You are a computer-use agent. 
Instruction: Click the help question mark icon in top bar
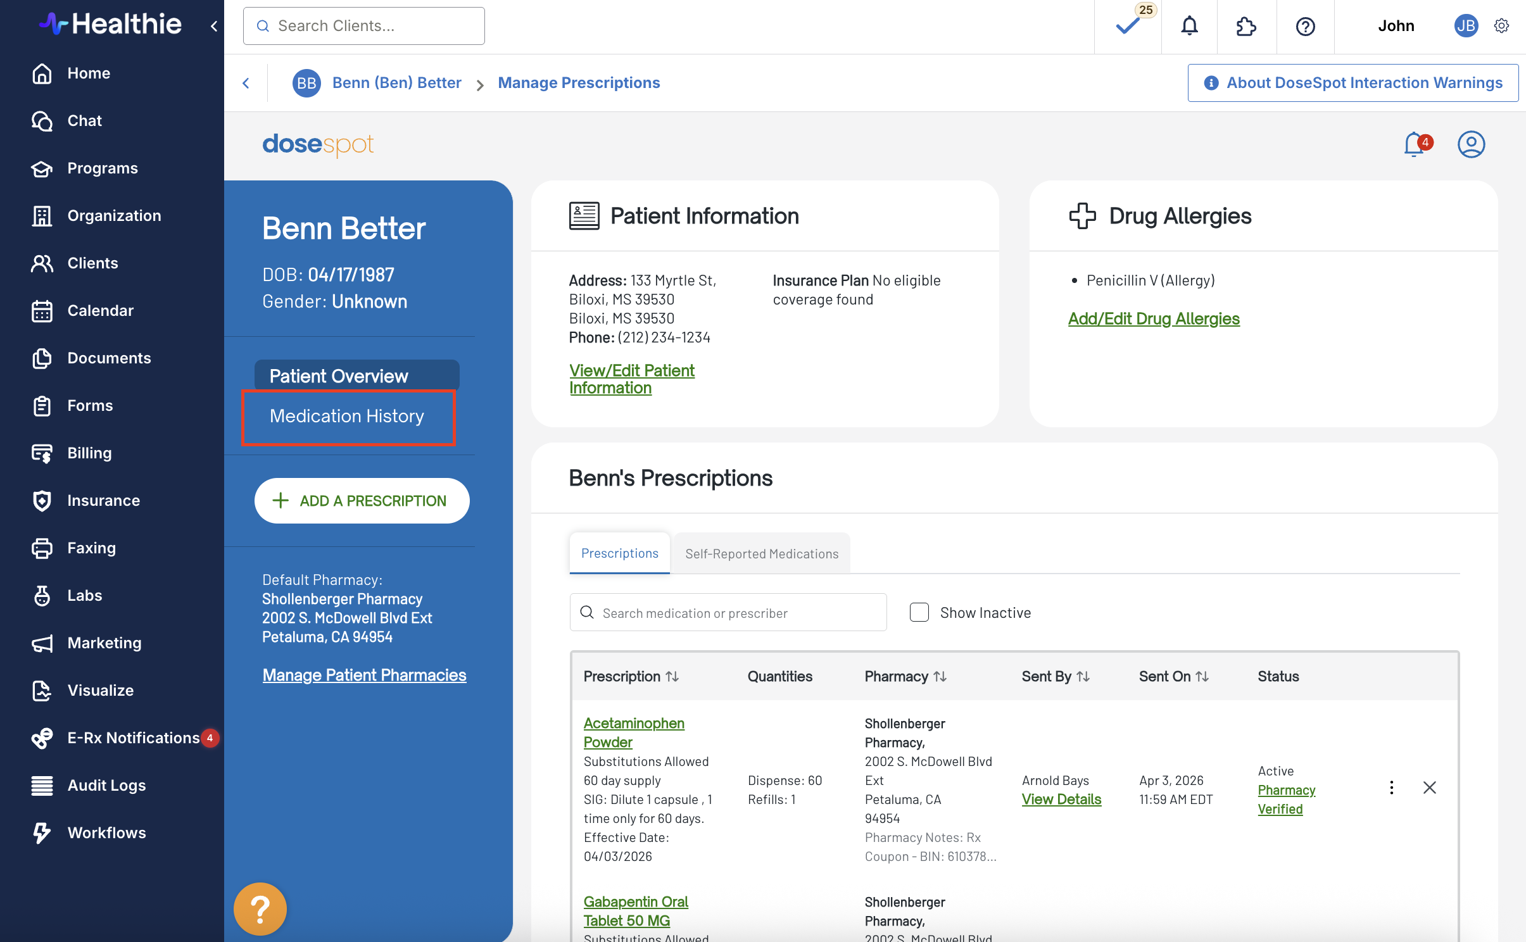pyautogui.click(x=1305, y=26)
